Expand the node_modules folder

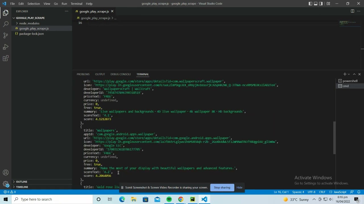42,23
